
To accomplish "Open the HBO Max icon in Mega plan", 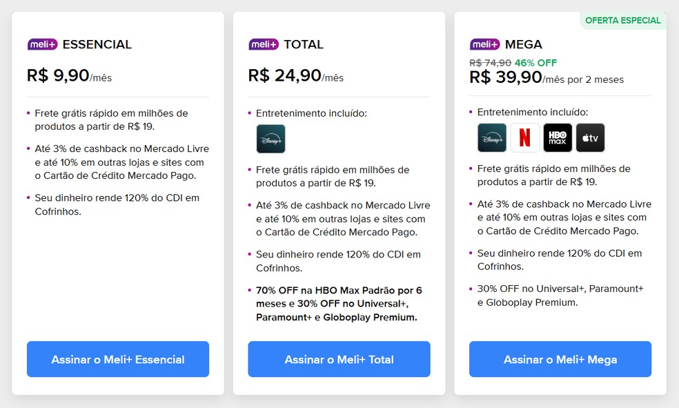I will [558, 137].
